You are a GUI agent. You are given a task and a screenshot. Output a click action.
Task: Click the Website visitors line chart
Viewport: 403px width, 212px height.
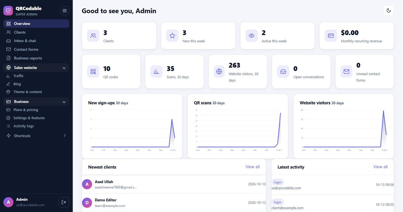pos(344,130)
